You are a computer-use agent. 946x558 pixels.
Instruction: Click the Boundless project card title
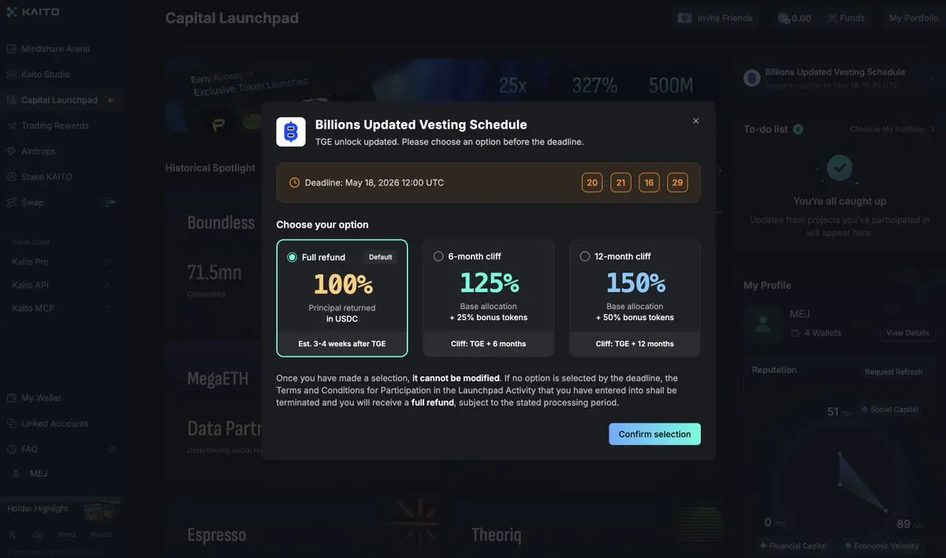coord(221,222)
